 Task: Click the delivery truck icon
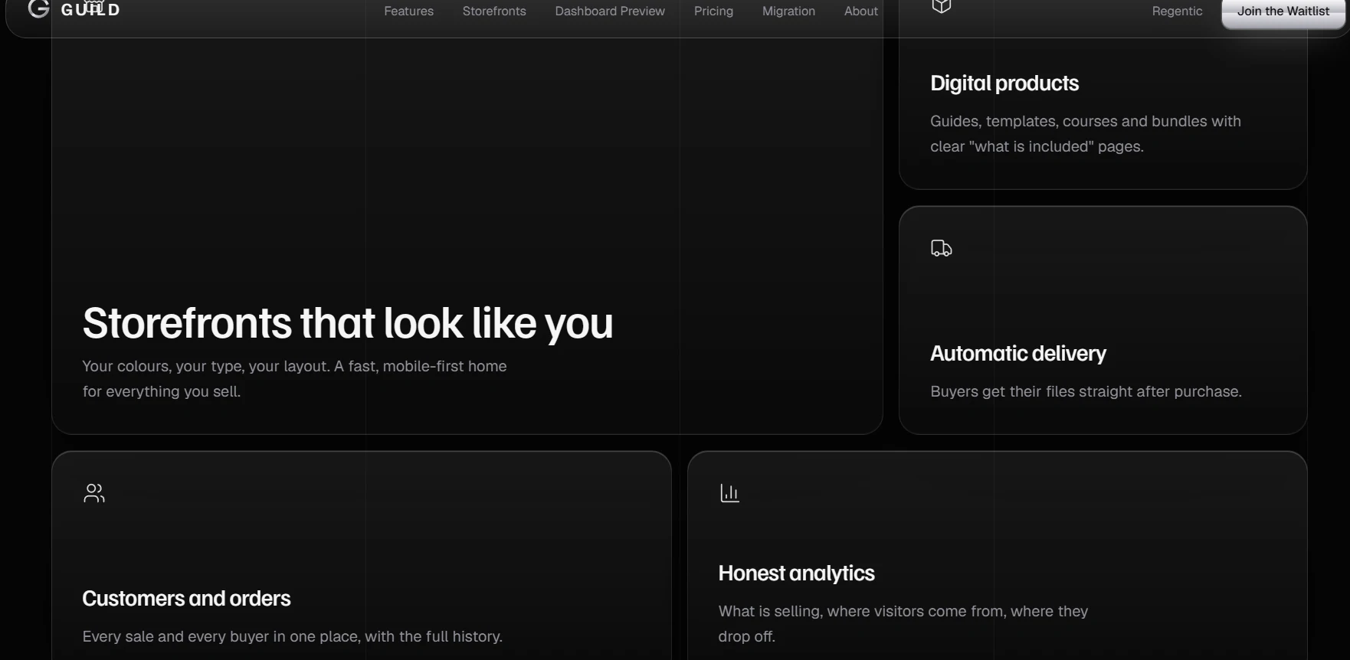(942, 248)
